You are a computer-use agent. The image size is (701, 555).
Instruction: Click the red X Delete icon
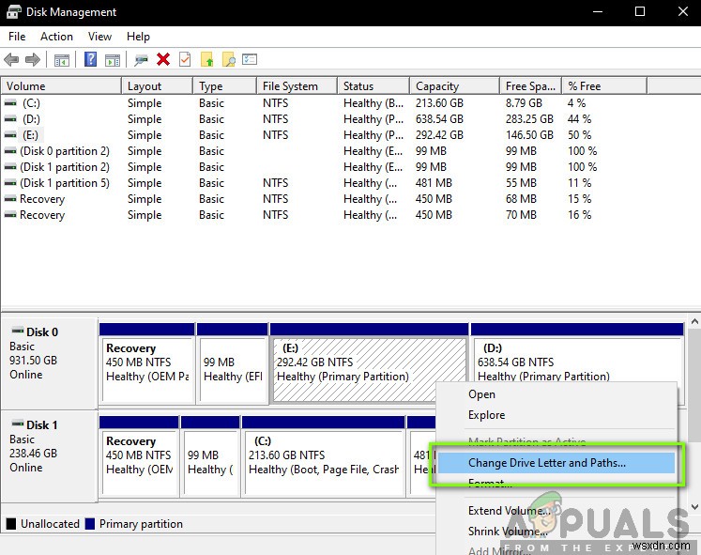pyautogui.click(x=163, y=59)
